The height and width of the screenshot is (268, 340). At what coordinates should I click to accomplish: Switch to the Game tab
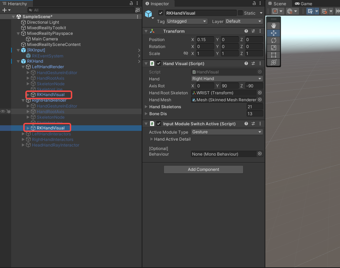pos(304,3)
